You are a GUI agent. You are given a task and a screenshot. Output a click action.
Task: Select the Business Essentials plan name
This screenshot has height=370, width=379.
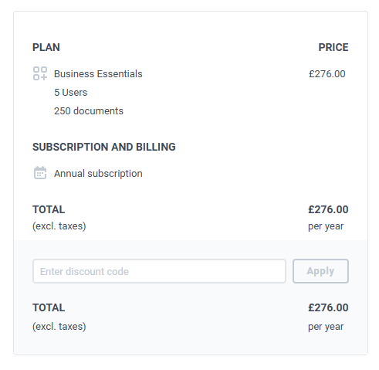click(x=98, y=74)
